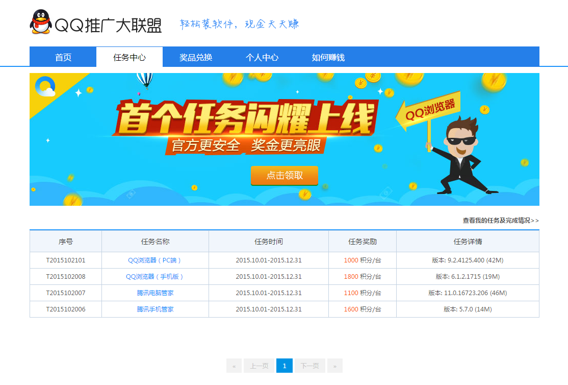Open the 腾讯手机管家 task link
Image resolution: width=568 pixels, height=385 pixels.
(x=154, y=309)
